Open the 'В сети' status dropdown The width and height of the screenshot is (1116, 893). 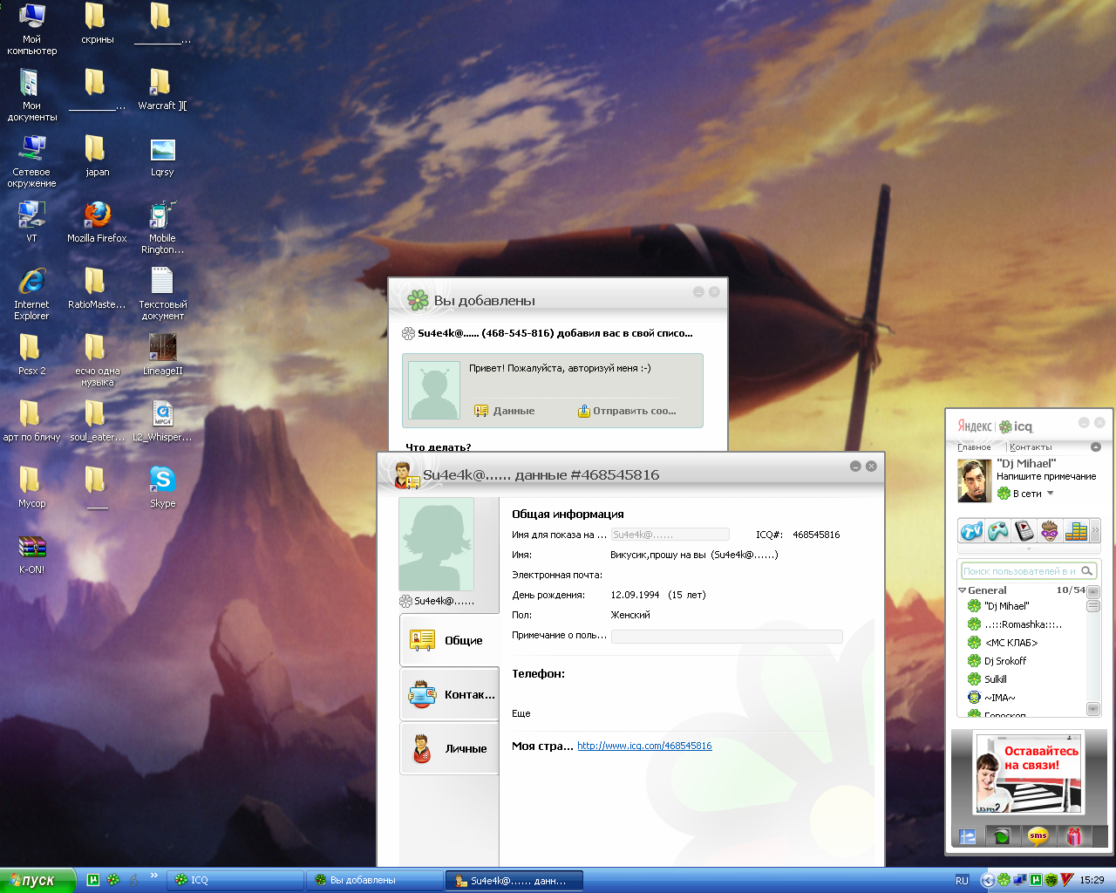(x=1050, y=494)
